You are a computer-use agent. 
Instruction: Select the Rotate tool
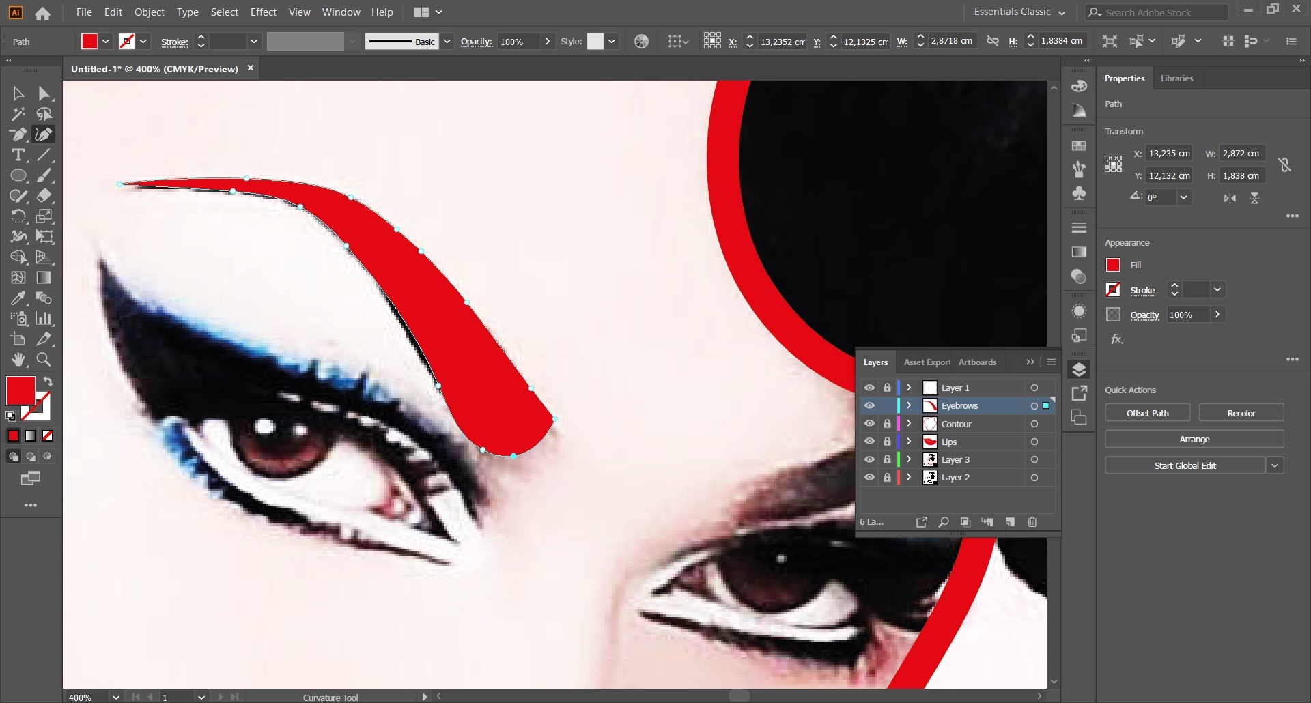[x=18, y=216]
